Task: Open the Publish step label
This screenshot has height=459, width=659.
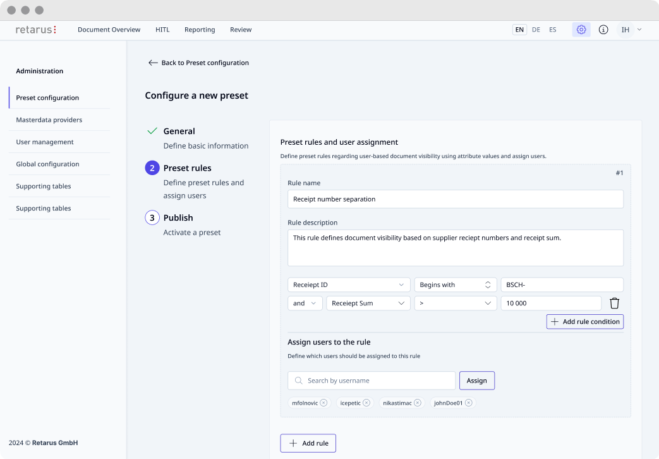Action: coord(178,217)
